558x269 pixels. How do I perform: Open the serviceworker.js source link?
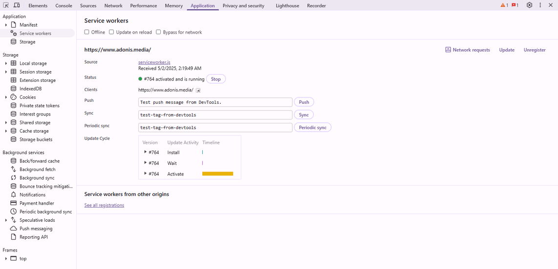pos(154,62)
